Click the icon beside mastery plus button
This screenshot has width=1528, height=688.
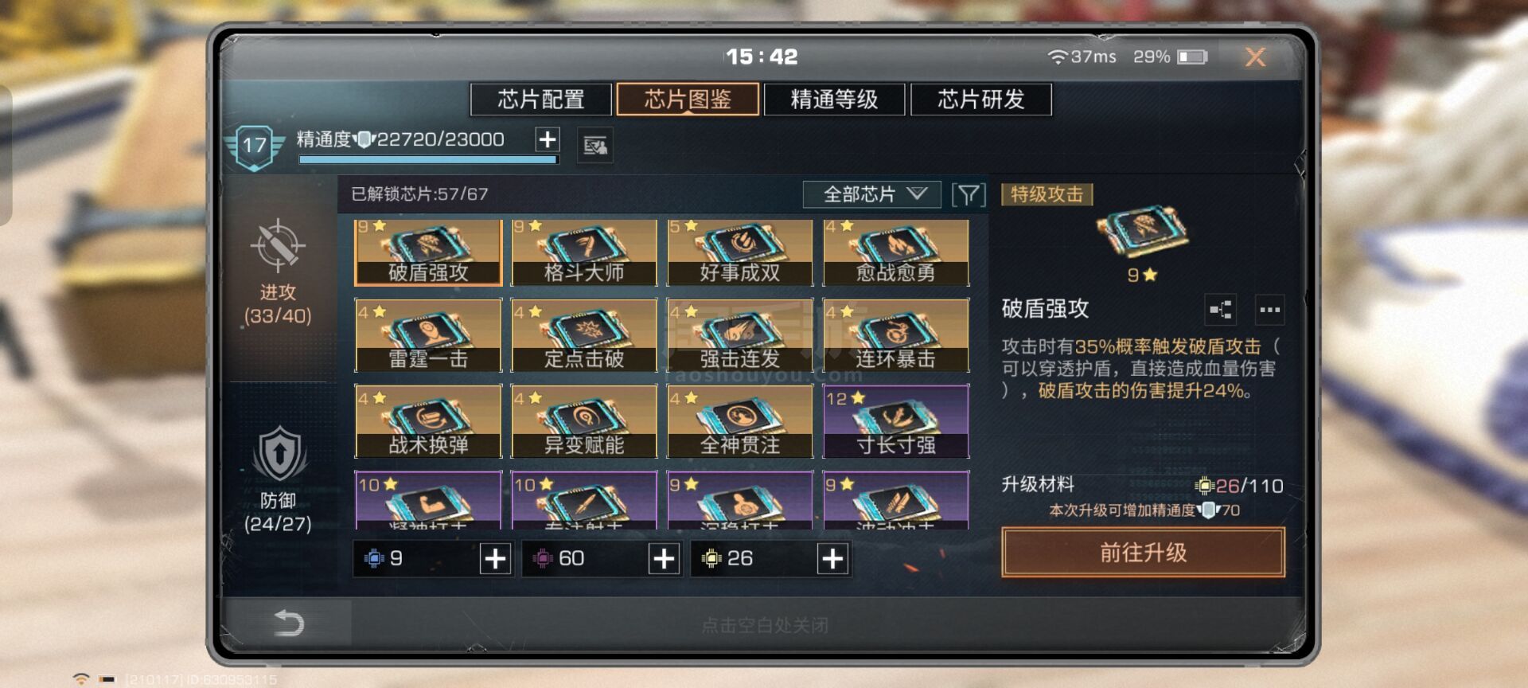tap(594, 146)
